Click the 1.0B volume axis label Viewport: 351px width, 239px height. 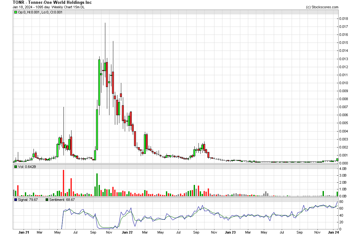pyautogui.click(x=343, y=189)
